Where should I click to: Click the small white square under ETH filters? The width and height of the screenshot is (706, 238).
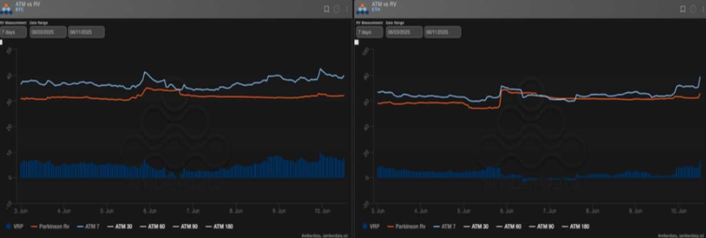[x=357, y=42]
